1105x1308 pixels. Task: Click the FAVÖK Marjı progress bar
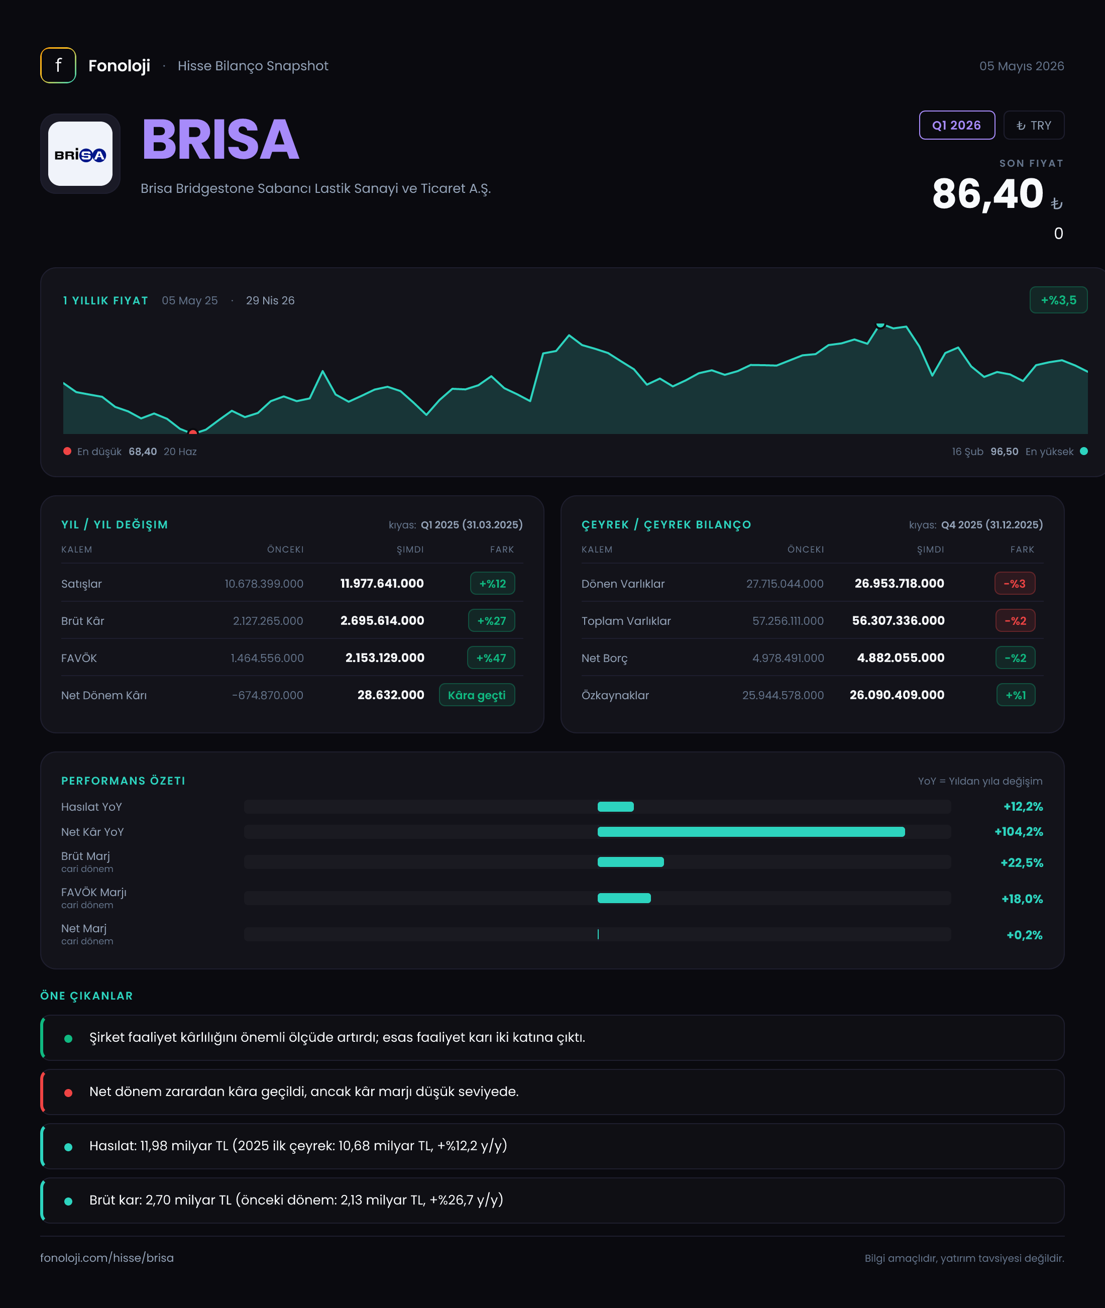point(598,898)
